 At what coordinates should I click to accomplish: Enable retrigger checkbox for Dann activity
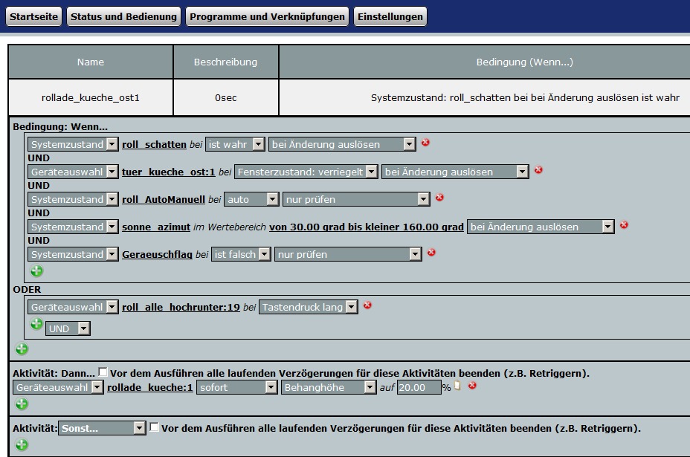(x=103, y=372)
